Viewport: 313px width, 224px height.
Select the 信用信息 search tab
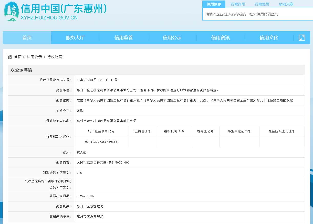[x=214, y=4]
